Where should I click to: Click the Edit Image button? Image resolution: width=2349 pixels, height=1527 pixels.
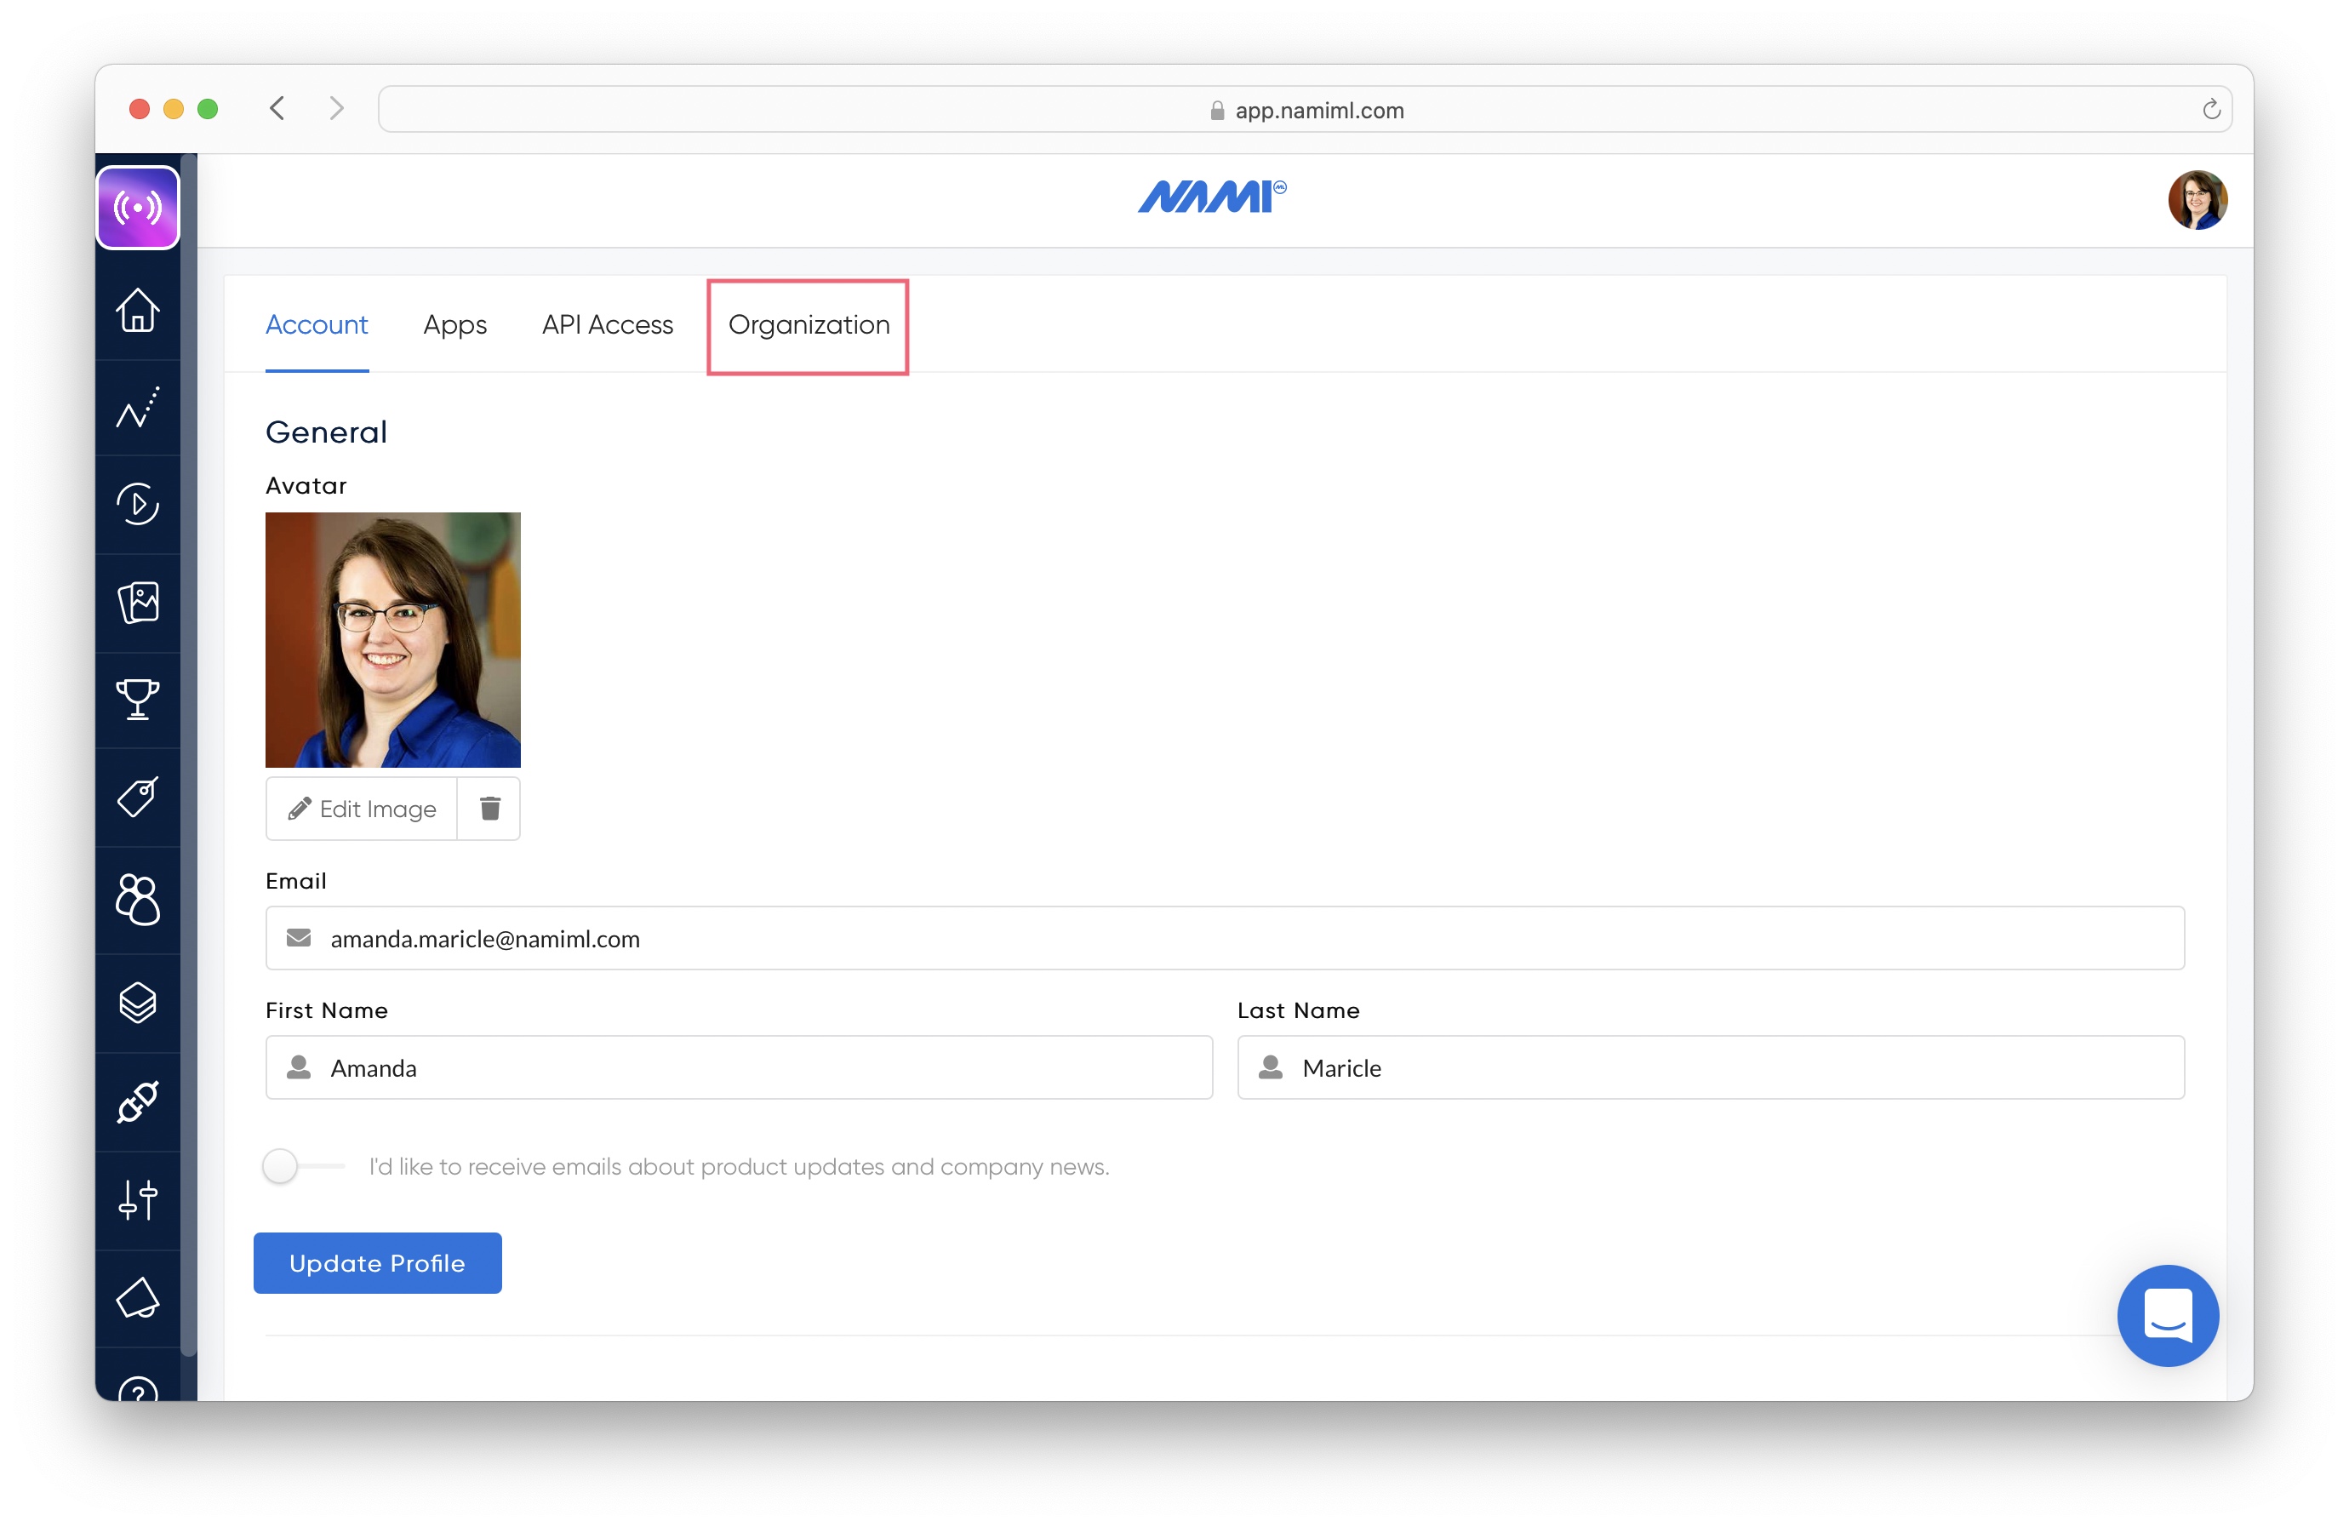click(363, 809)
